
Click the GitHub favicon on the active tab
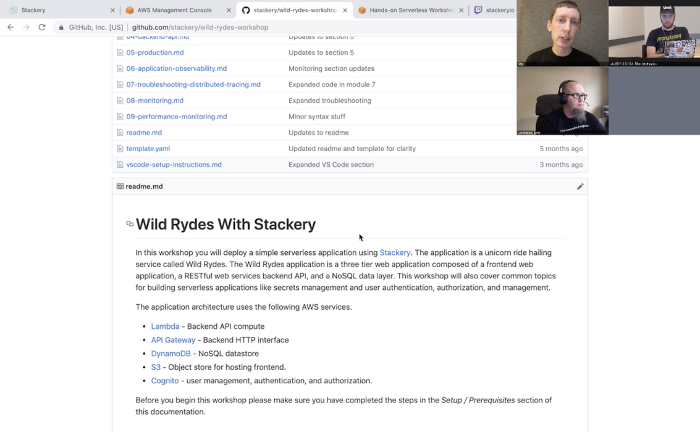(245, 10)
